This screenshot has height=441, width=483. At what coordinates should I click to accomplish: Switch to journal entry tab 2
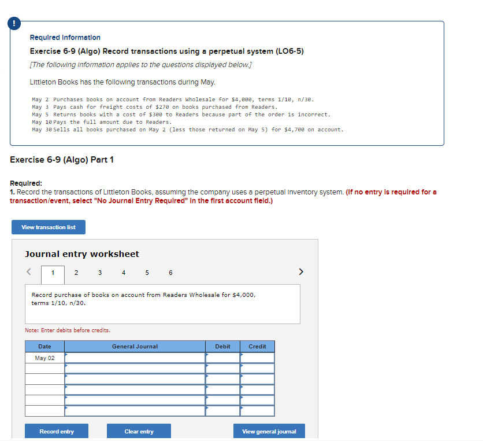76,272
